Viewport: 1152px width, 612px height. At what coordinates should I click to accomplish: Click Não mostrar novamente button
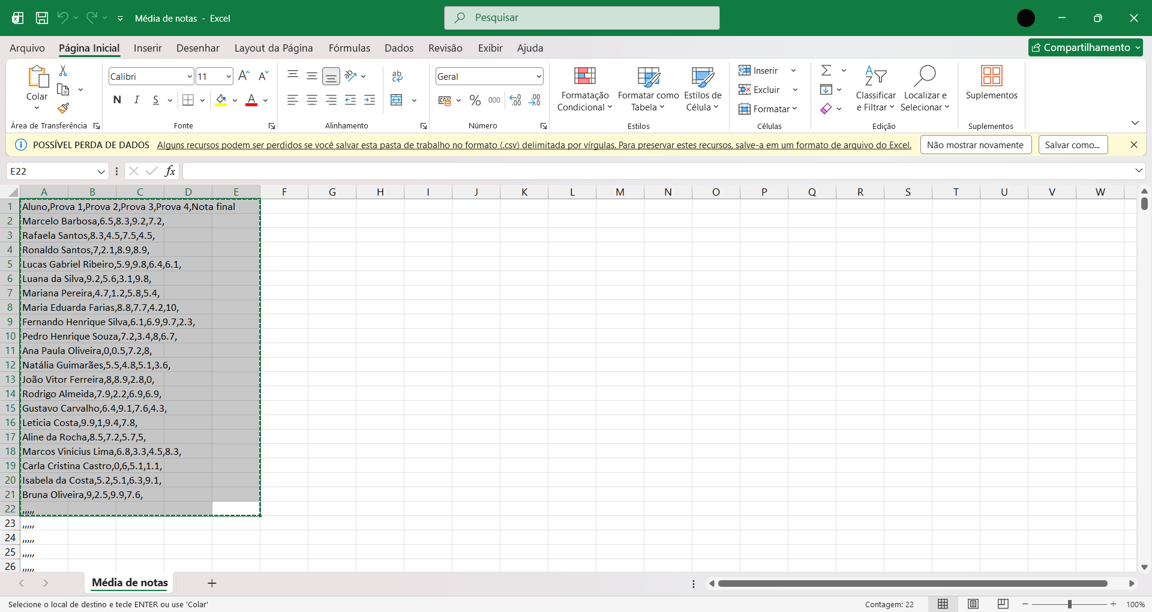click(975, 145)
